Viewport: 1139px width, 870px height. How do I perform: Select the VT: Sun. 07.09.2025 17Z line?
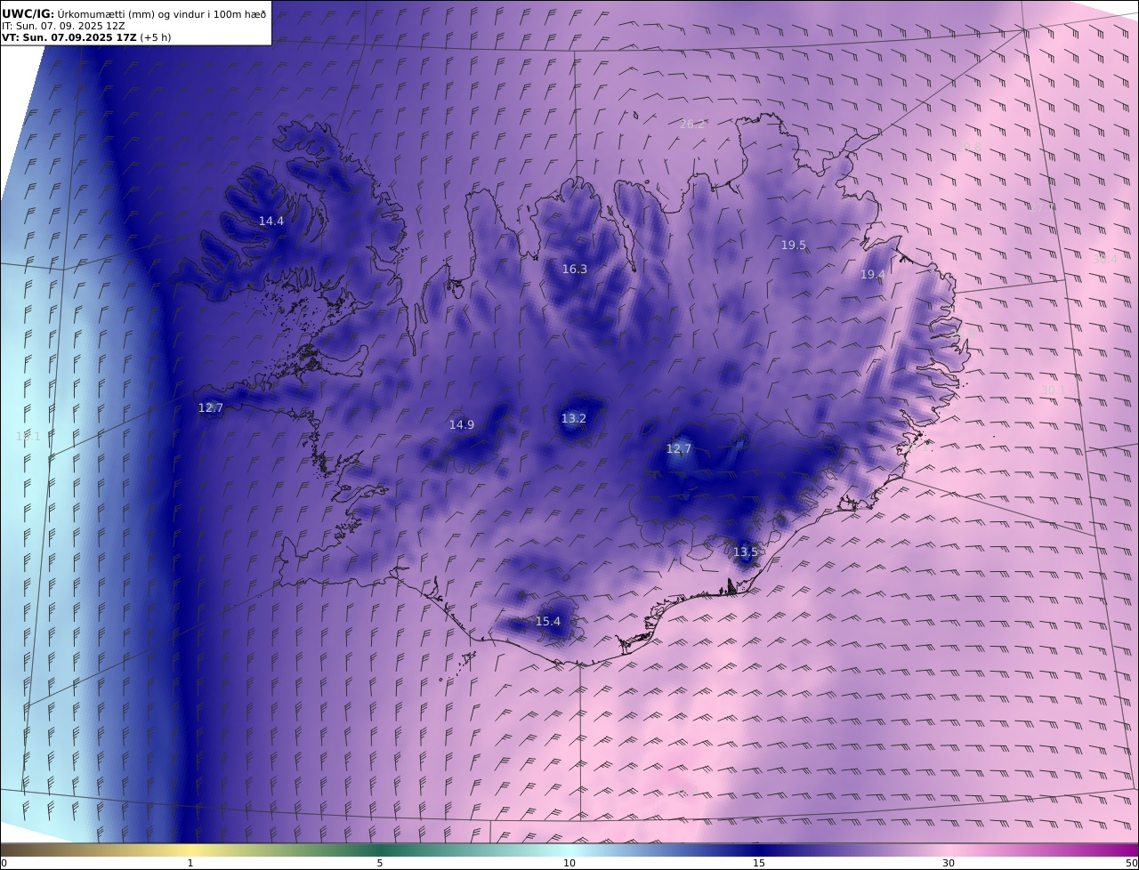pyautogui.click(x=86, y=37)
